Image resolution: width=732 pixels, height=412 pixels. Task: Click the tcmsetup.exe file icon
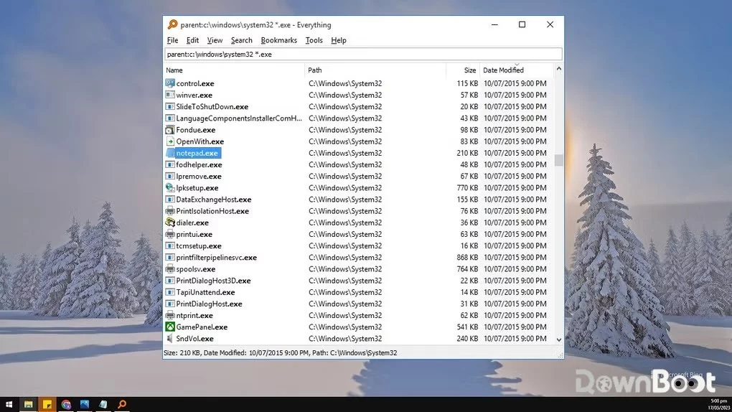pyautogui.click(x=170, y=245)
